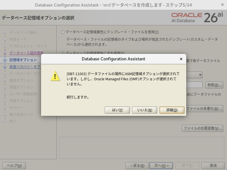Click the empty message area at bottom

[142, 148]
